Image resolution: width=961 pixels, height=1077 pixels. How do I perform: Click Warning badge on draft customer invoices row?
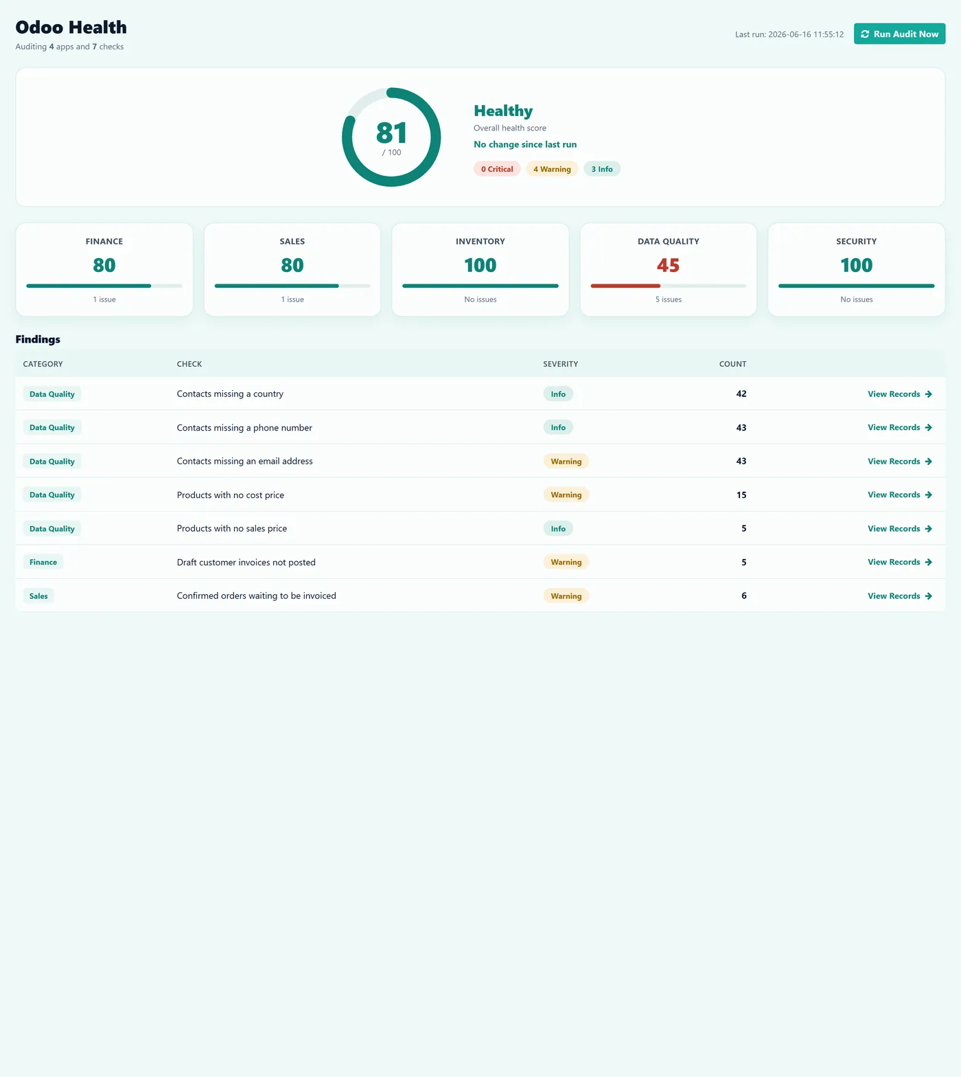tap(566, 562)
